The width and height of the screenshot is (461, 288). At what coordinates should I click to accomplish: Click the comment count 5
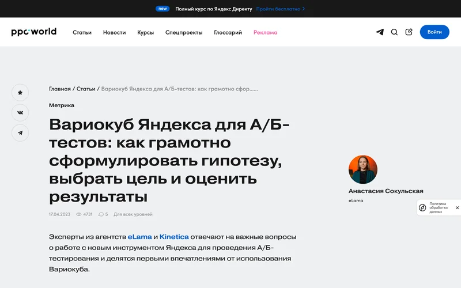click(x=107, y=214)
